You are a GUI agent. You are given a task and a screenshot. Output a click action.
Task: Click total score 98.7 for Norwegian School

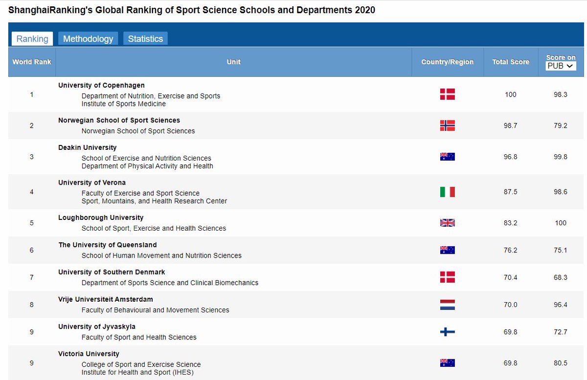point(511,126)
